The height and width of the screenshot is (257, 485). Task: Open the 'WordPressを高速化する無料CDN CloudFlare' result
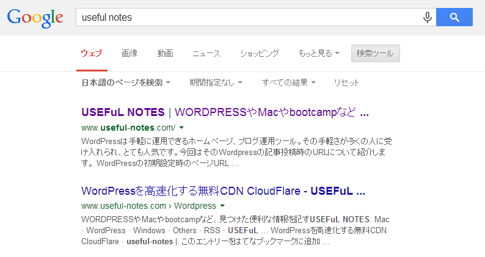pos(224,191)
